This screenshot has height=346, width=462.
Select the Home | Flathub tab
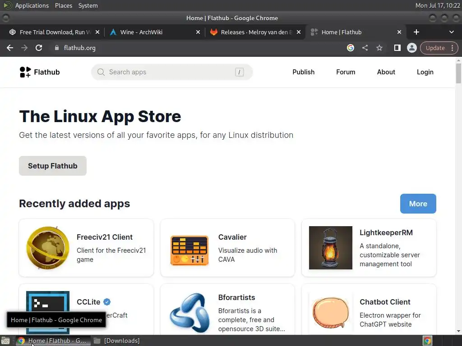point(355,32)
